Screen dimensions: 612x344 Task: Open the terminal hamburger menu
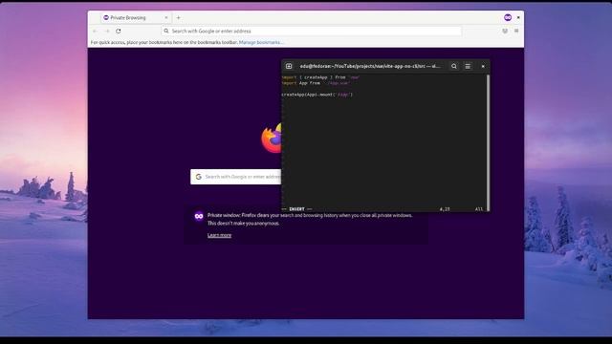pyautogui.click(x=468, y=66)
